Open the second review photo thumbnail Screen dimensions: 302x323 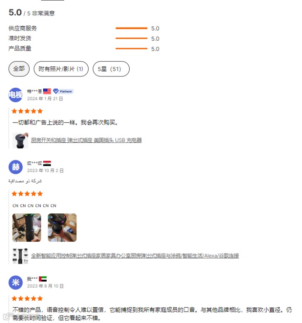[x=62, y=227]
